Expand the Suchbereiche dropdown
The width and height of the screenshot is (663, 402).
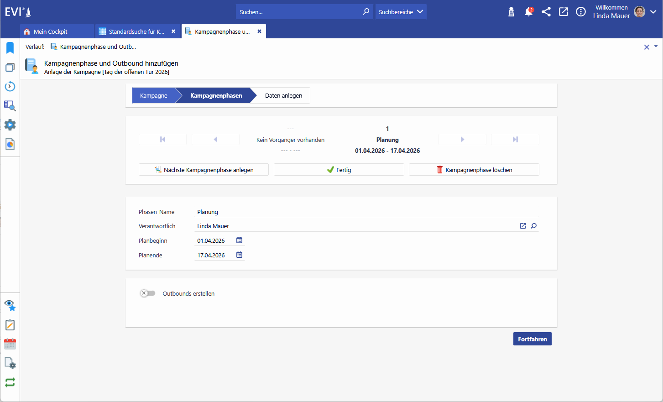401,12
